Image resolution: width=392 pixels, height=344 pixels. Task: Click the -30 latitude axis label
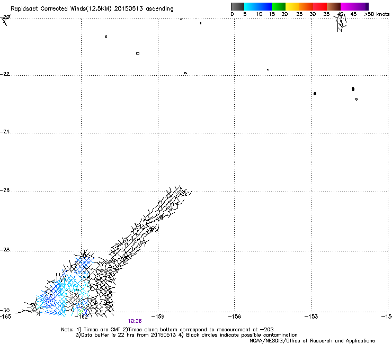pyautogui.click(x=5, y=311)
